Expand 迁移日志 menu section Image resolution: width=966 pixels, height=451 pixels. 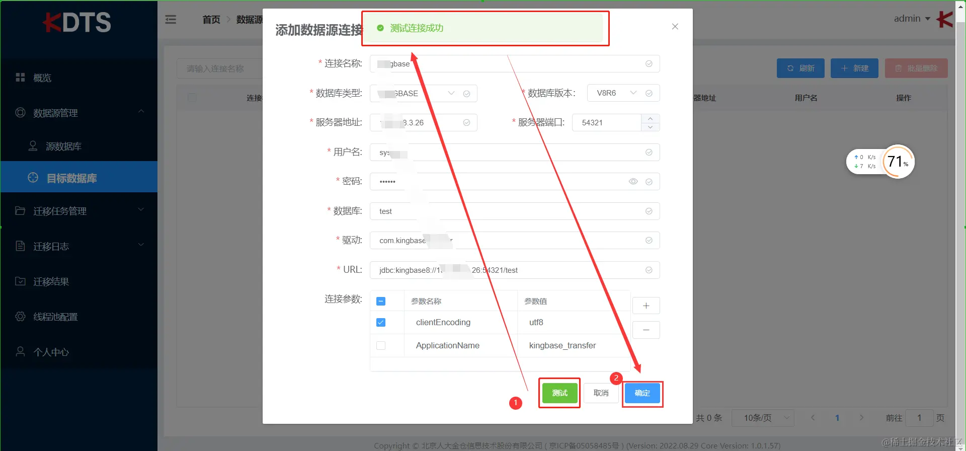tap(79, 246)
